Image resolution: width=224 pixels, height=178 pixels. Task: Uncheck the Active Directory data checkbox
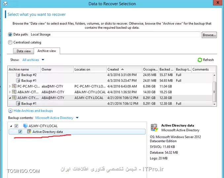click(20, 132)
